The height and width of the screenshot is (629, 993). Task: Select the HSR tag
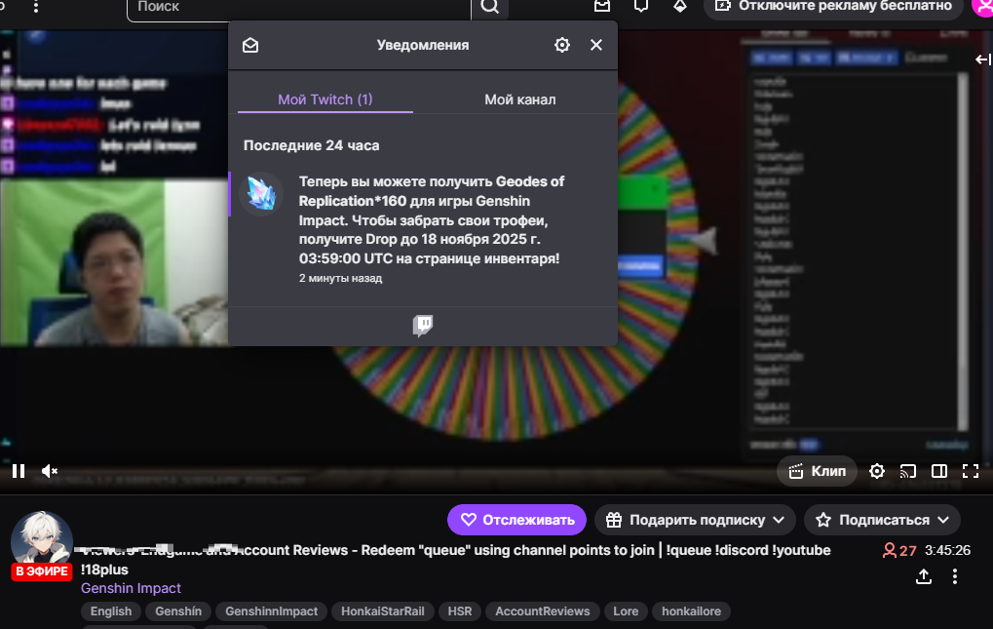[460, 611]
